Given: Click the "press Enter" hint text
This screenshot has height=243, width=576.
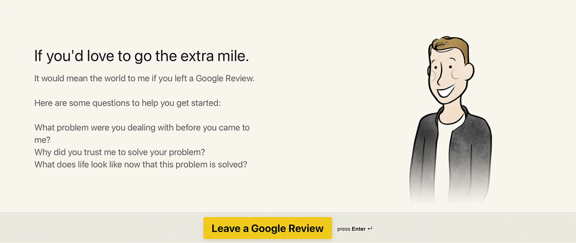Looking at the screenshot, I should tap(351, 229).
